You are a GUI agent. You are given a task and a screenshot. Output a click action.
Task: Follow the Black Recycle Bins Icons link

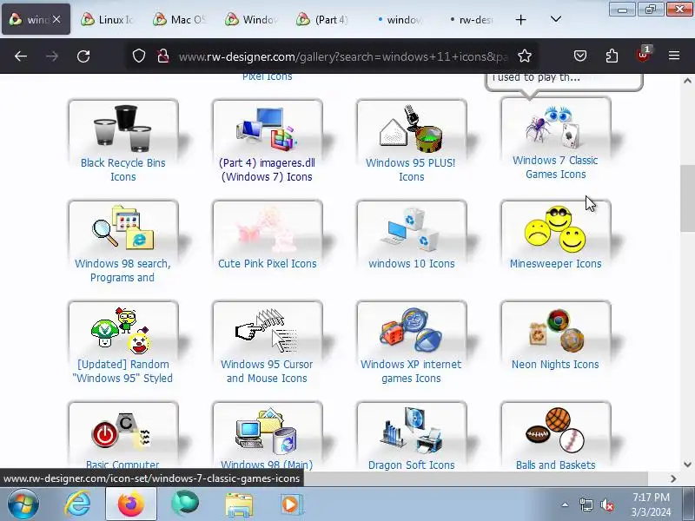coord(123,169)
